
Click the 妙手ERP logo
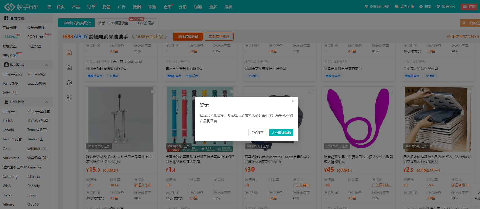pyautogui.click(x=21, y=7)
